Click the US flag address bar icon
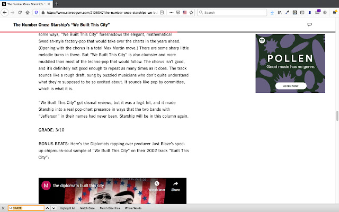339x212 pixels. [185, 13]
